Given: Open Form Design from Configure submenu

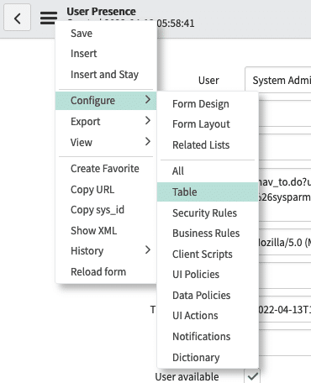Looking at the screenshot, I should coord(208,104).
